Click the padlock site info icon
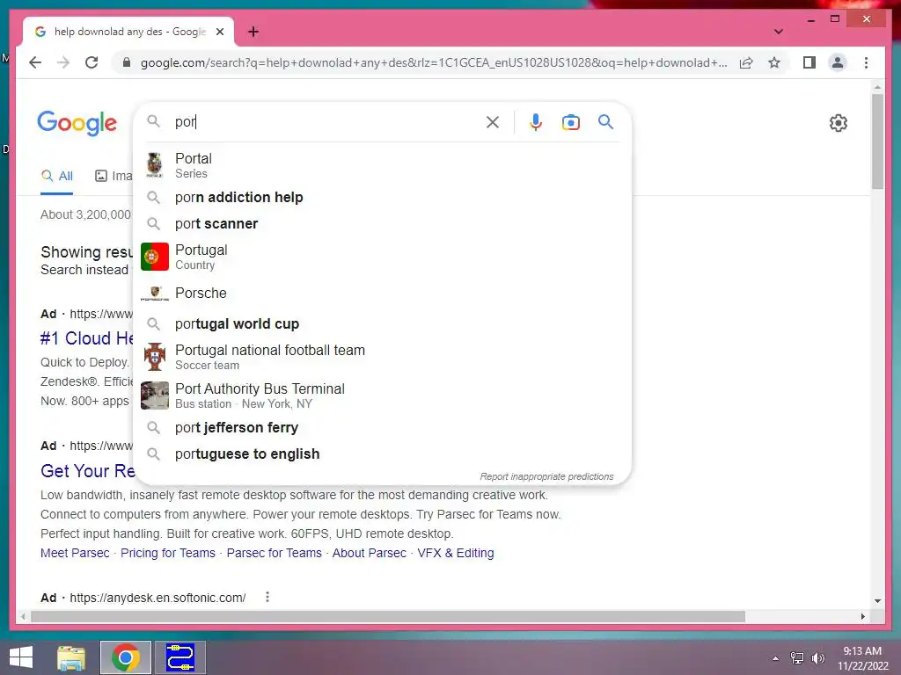This screenshot has width=901, height=675. point(127,62)
